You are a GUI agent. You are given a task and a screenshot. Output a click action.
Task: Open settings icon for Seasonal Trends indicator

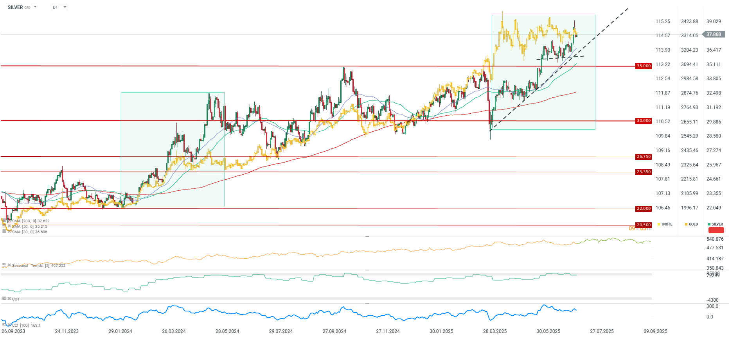click(x=4, y=265)
